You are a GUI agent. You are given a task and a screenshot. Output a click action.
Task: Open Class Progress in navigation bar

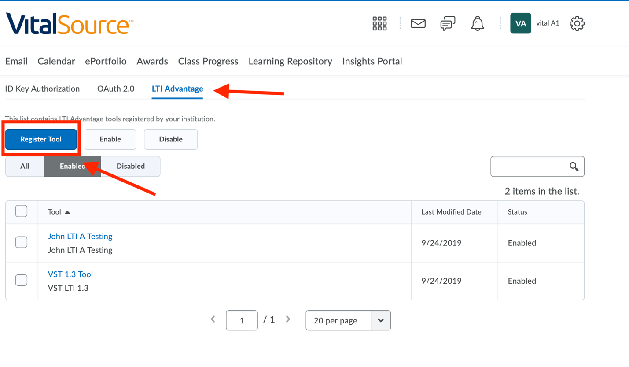(x=208, y=61)
